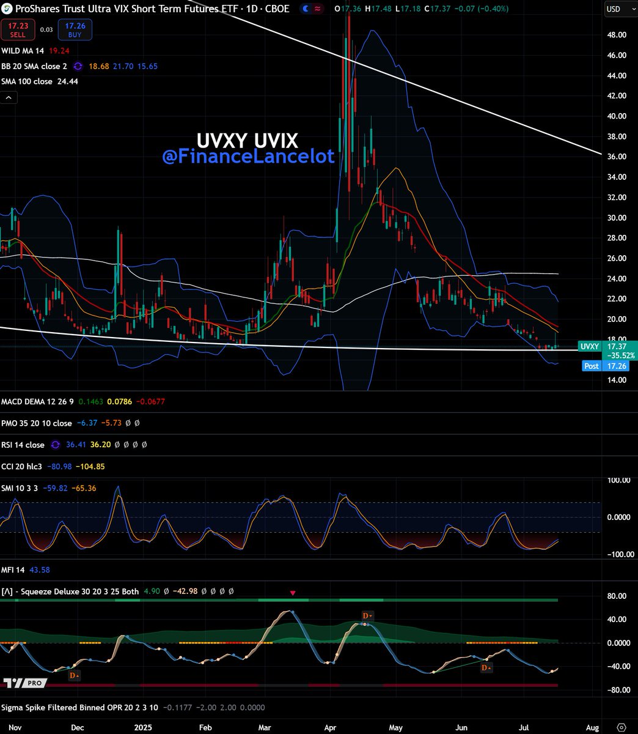Click the MFI value 43.58
This screenshot has width=638, height=734.
39,570
